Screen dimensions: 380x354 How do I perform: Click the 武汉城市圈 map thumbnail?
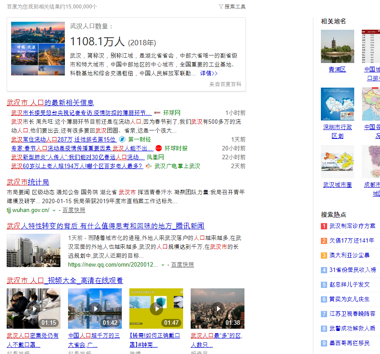337,161
